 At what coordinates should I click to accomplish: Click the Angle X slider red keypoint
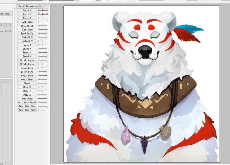pyautogui.click(x=43, y=10)
